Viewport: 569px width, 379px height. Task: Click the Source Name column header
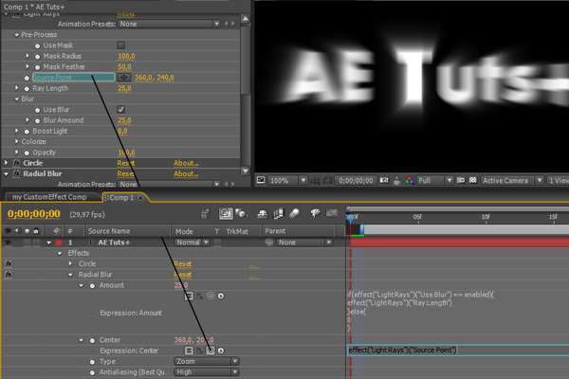click(109, 231)
